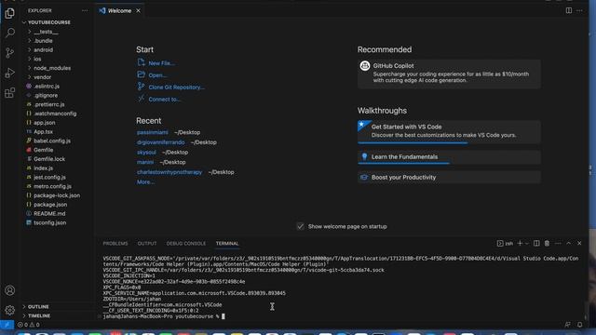Click the GitHub Copilot icon
The image size is (596, 335).
click(365, 66)
